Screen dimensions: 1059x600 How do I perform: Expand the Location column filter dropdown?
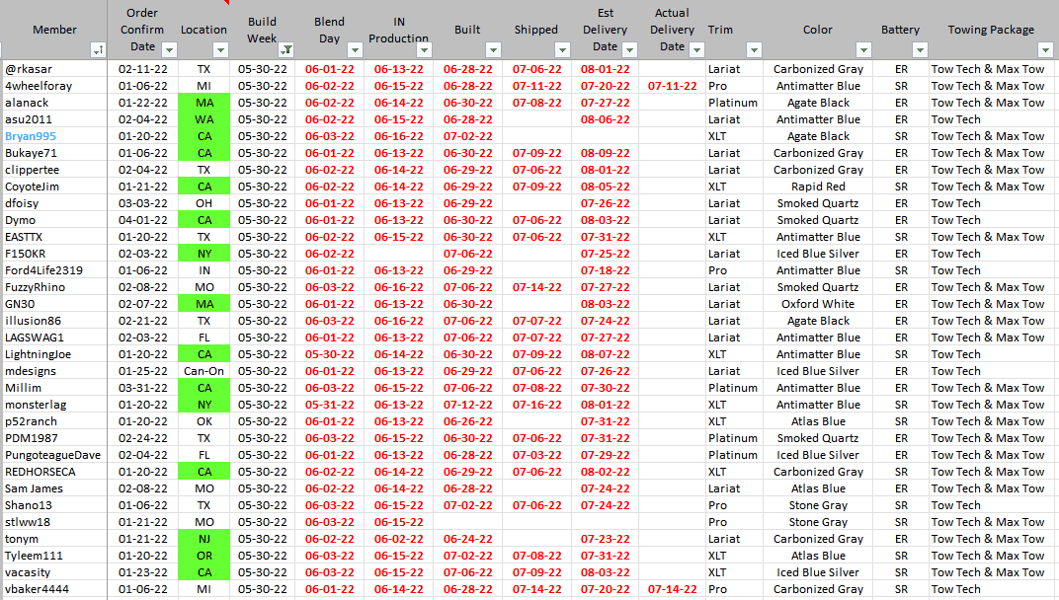[x=219, y=50]
